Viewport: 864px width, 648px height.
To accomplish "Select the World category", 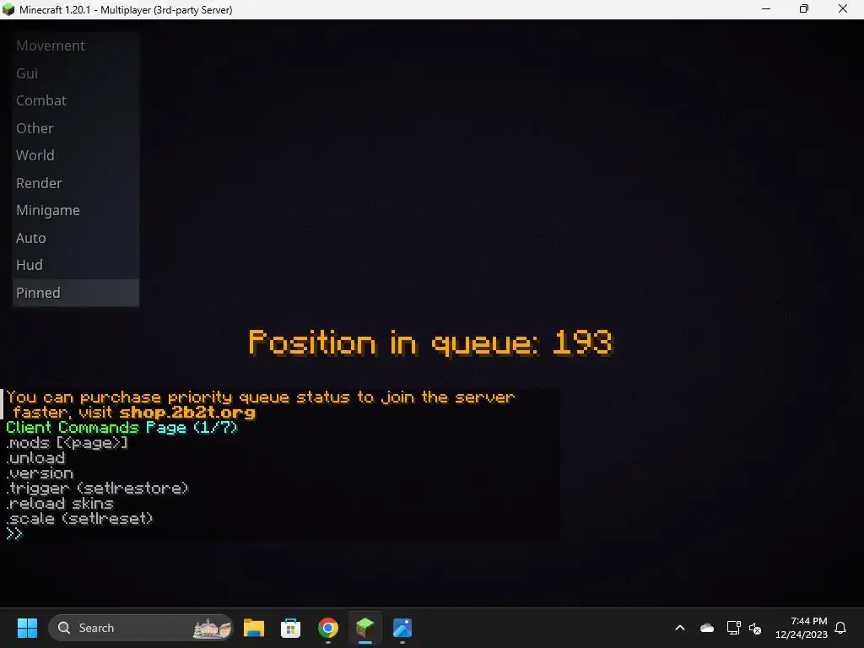I will tap(75, 155).
